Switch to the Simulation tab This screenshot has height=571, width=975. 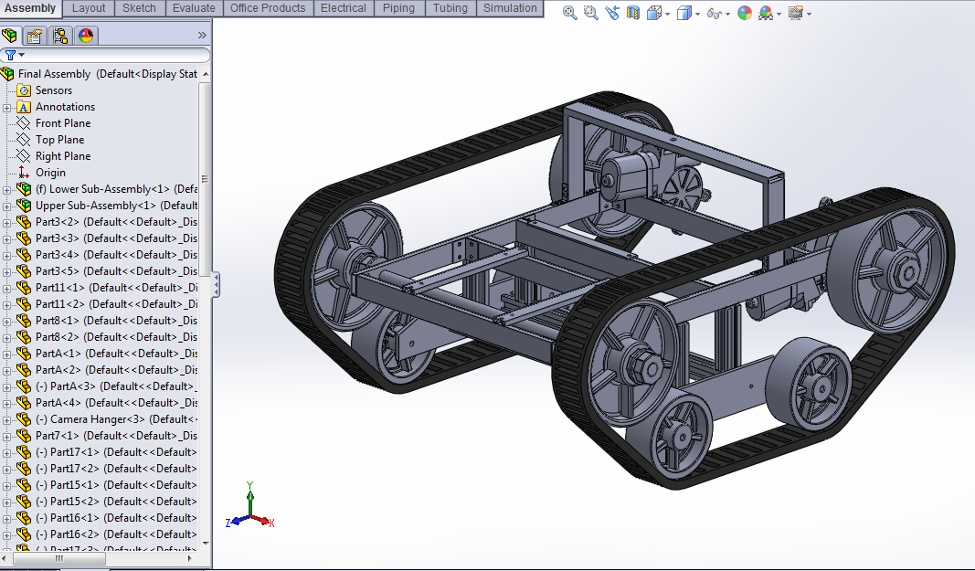[510, 8]
